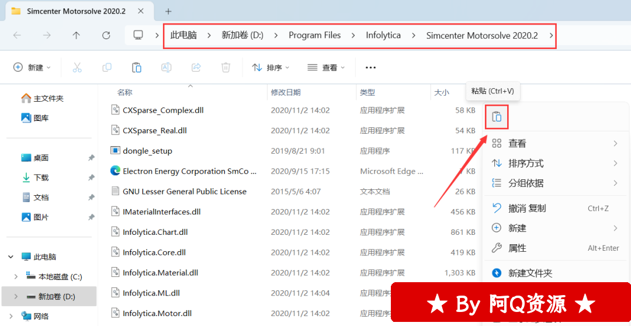Select the Infolytica.ML.dll file
The height and width of the screenshot is (326, 631).
pyautogui.click(x=145, y=293)
